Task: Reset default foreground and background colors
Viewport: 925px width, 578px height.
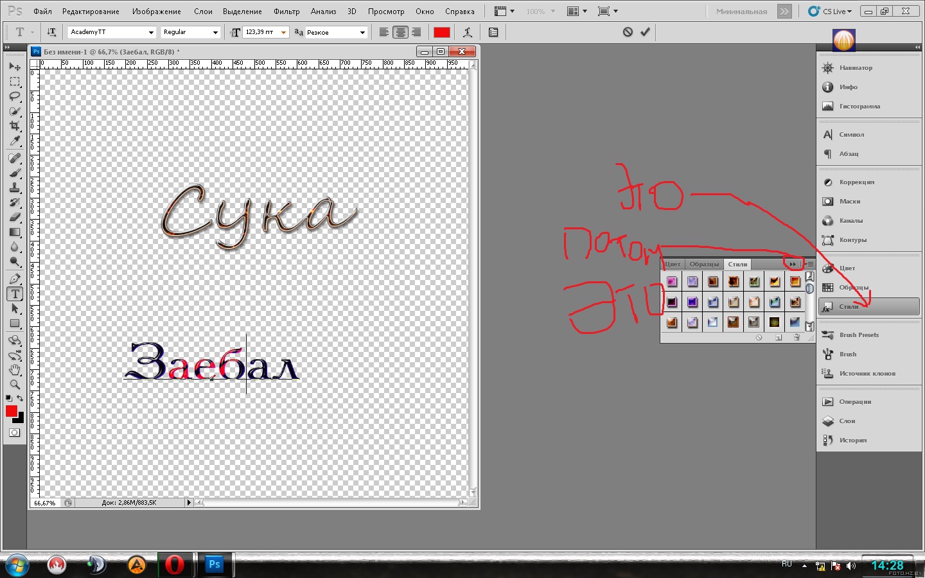Action: [x=8, y=399]
